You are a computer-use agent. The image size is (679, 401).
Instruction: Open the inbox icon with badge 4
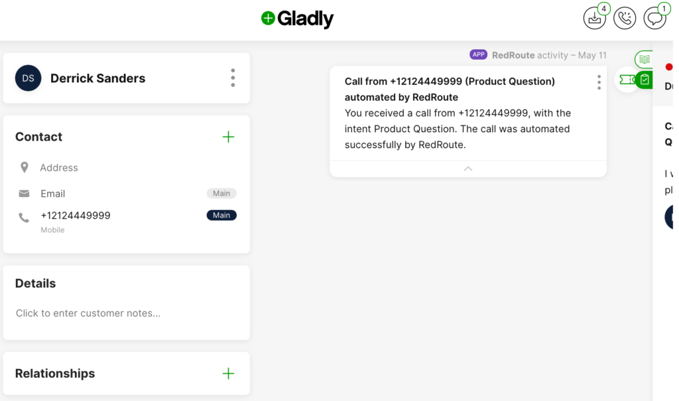[595, 19]
